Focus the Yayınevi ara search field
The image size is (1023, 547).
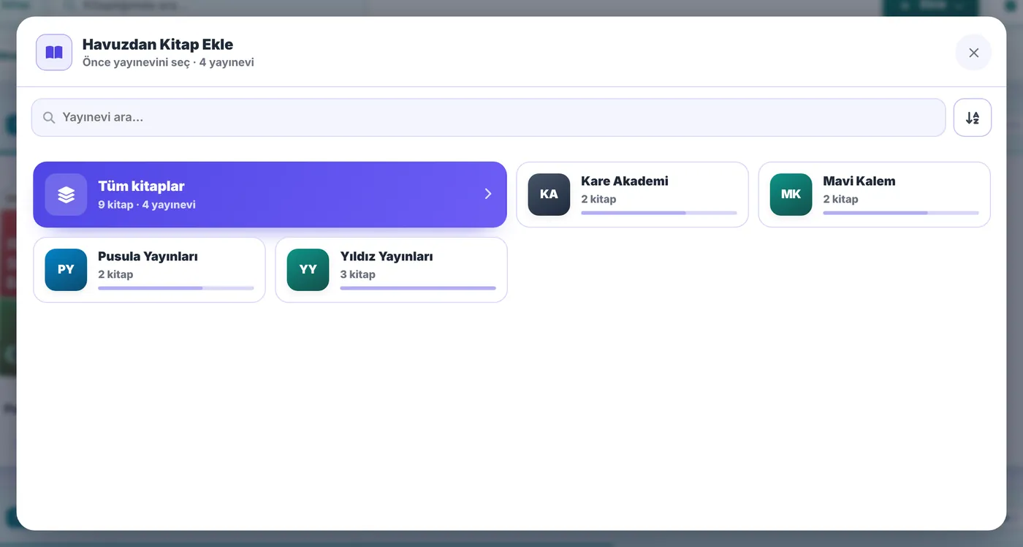488,118
